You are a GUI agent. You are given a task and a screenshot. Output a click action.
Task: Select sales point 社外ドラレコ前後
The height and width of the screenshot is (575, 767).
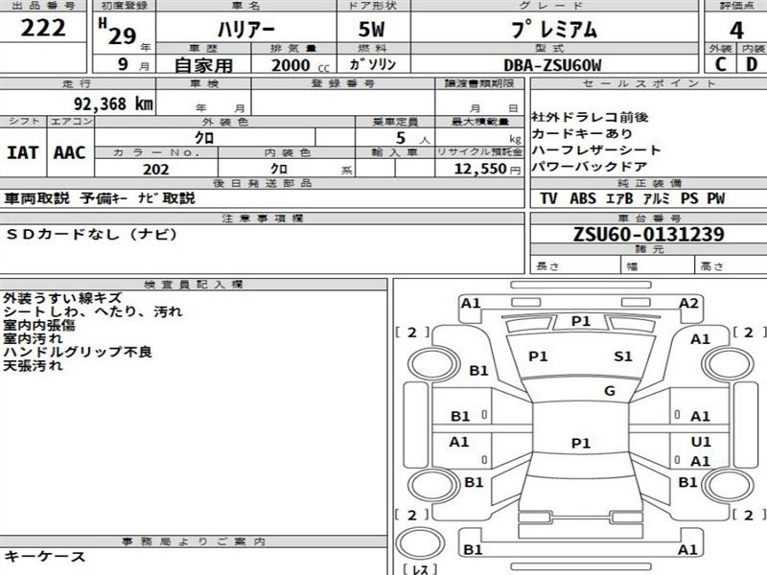(x=590, y=117)
